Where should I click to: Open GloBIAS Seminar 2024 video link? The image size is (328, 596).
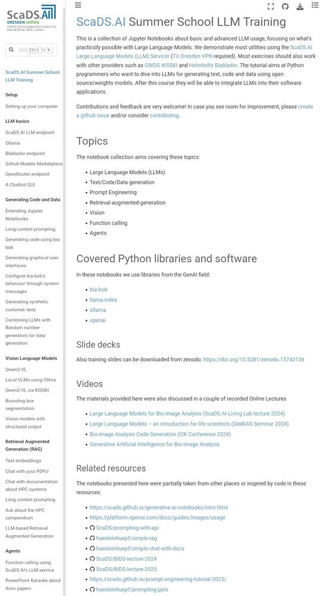pos(189,424)
